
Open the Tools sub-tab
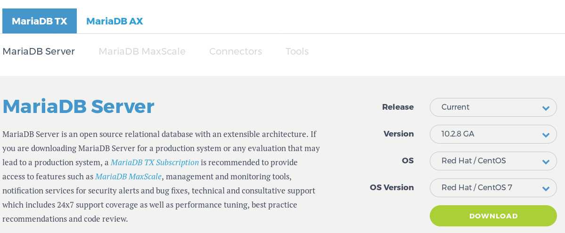pyautogui.click(x=297, y=51)
